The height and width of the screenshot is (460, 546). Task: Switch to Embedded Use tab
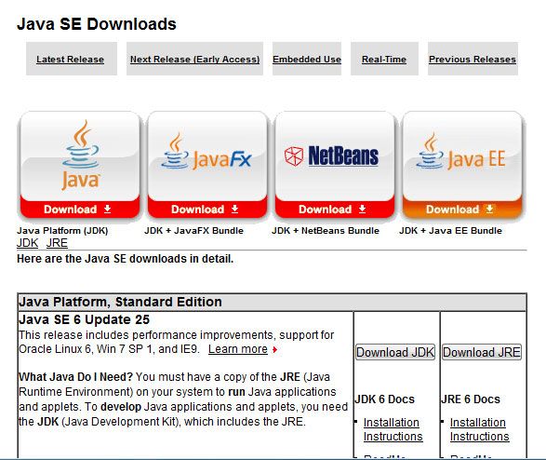coord(307,60)
